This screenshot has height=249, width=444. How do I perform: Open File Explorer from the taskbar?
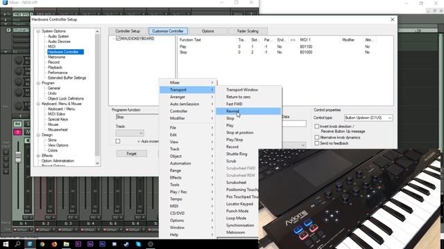tap(67, 244)
